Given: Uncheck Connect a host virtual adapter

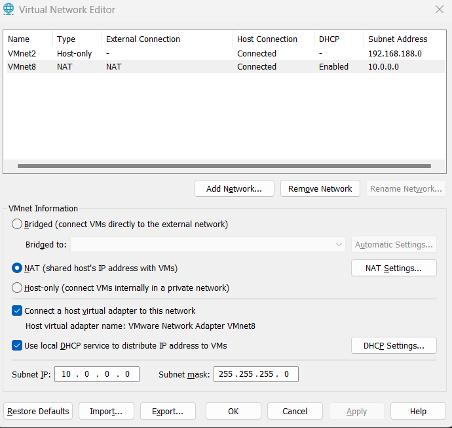Looking at the screenshot, I should (x=17, y=310).
